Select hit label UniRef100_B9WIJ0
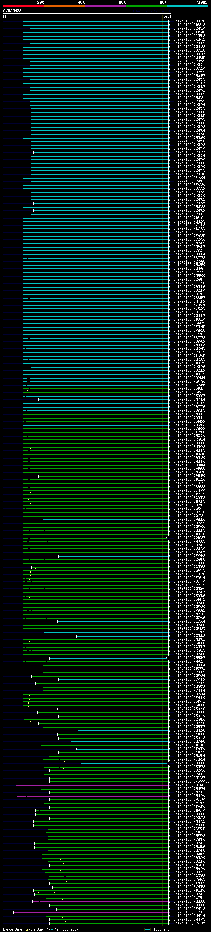 click(x=189, y=799)
